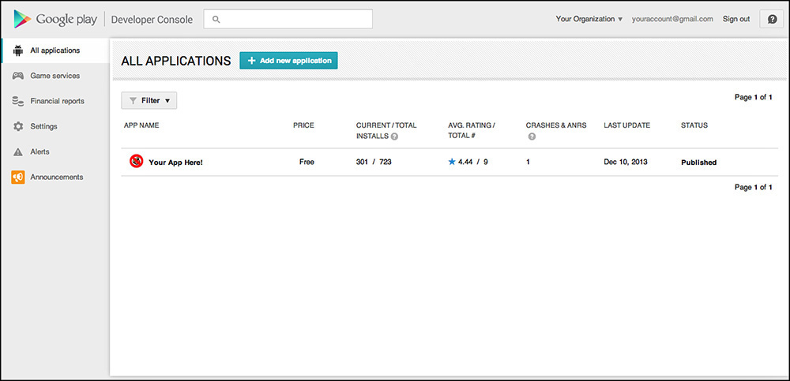Viewport: 790px width, 381px height.
Task: Click the Avg. Rating / Total # header
Action: (x=472, y=131)
